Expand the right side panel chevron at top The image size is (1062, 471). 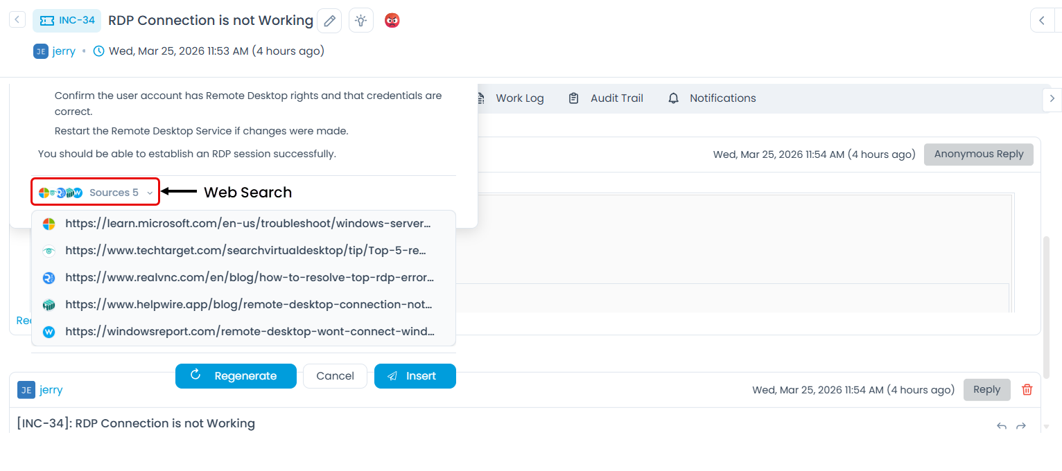(1042, 21)
